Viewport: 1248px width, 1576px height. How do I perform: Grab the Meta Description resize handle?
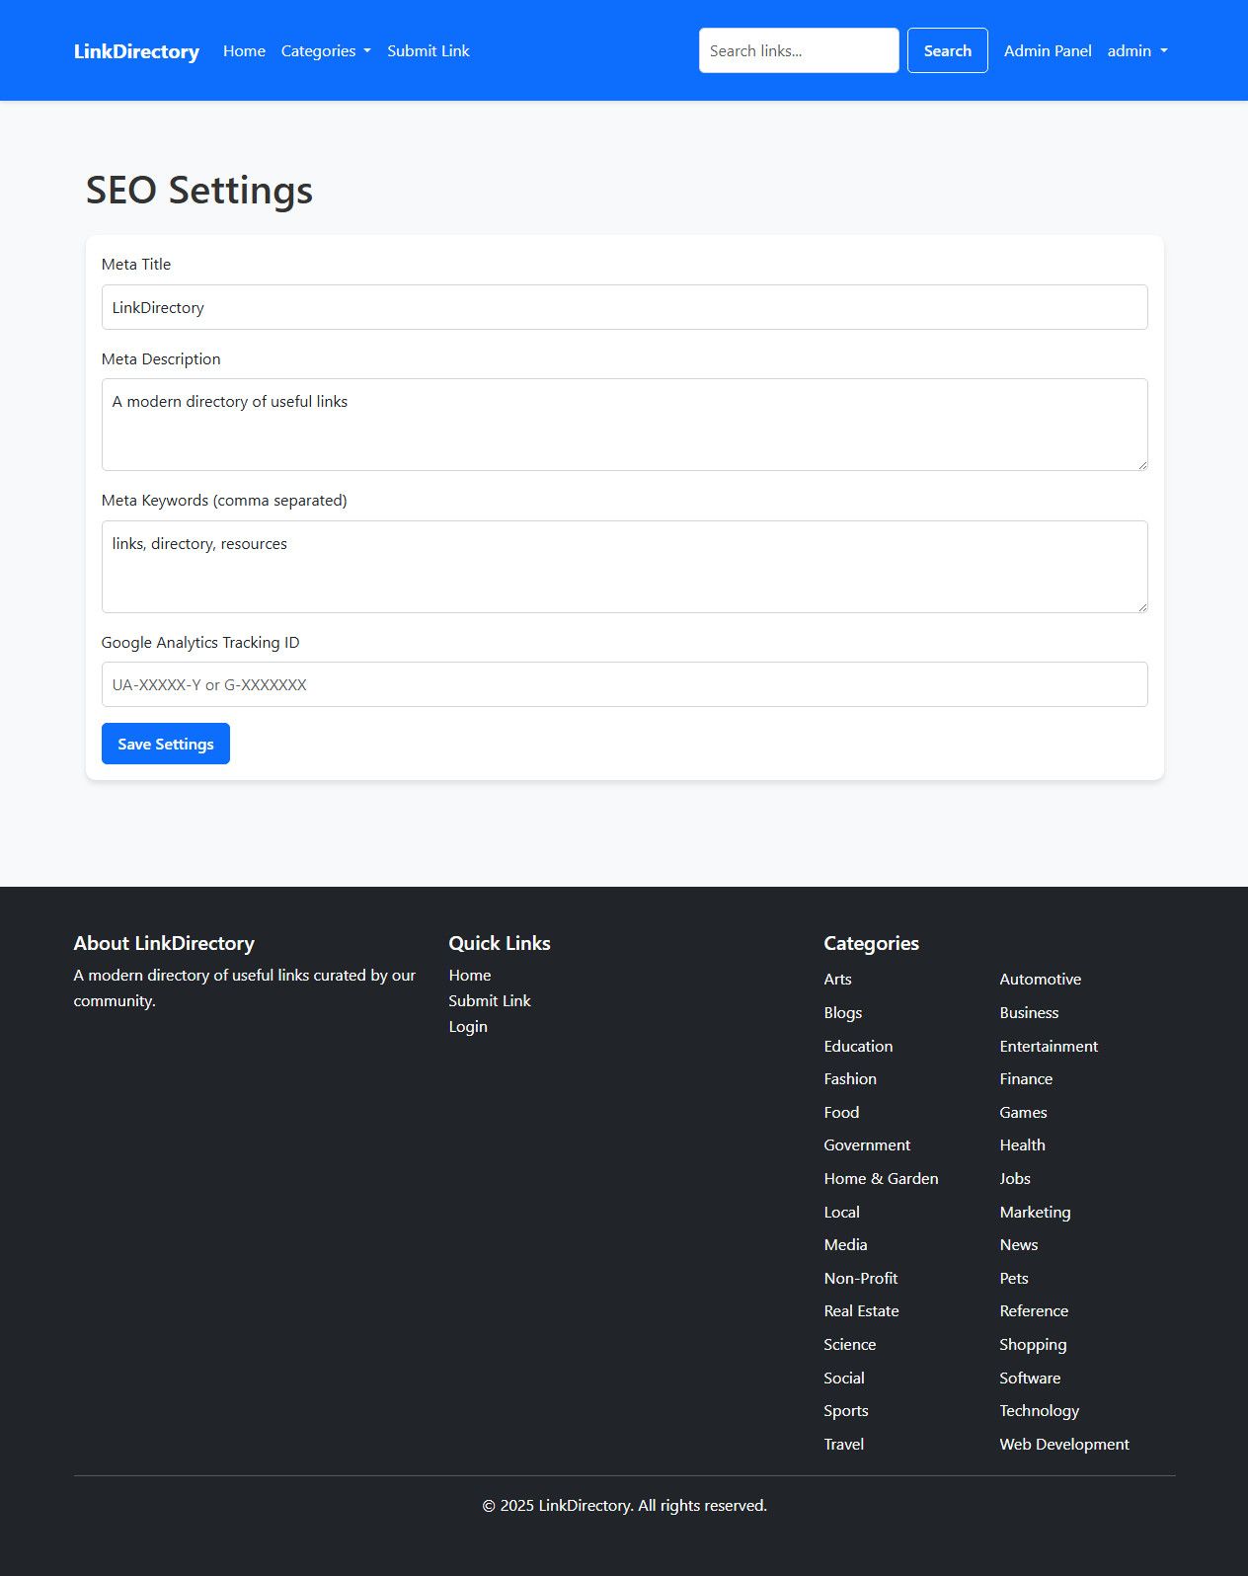tap(1142, 465)
